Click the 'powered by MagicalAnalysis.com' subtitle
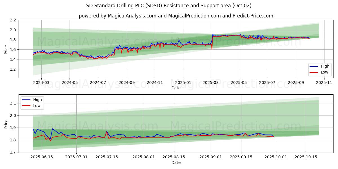The image size is (338, 169). [x=176, y=16]
